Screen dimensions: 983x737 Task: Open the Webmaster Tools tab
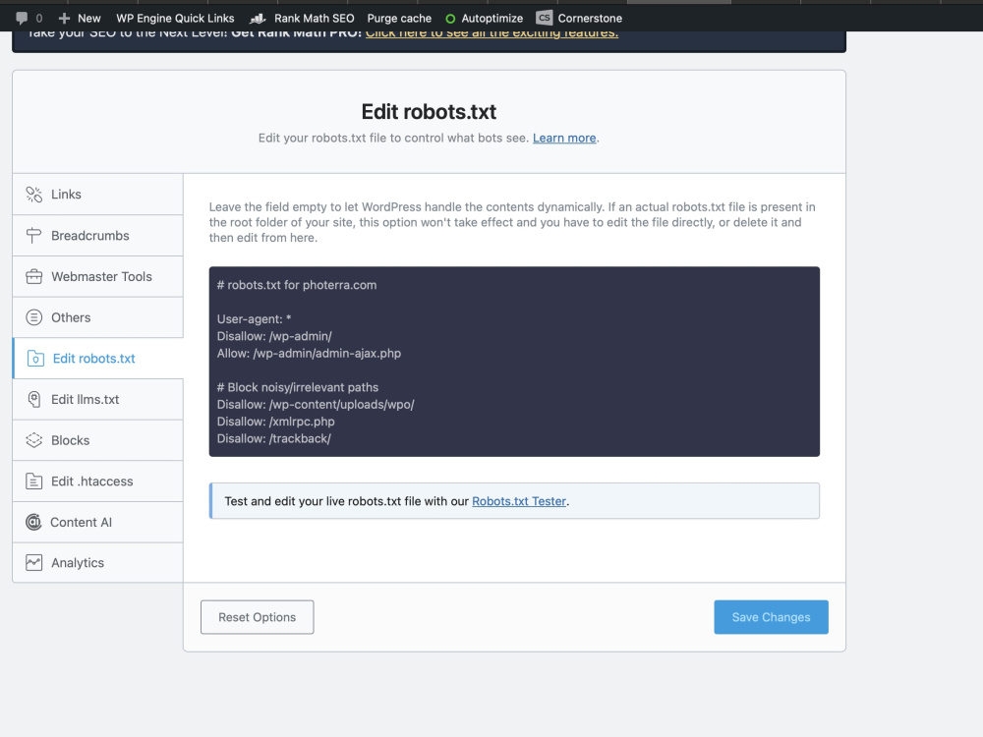point(97,276)
